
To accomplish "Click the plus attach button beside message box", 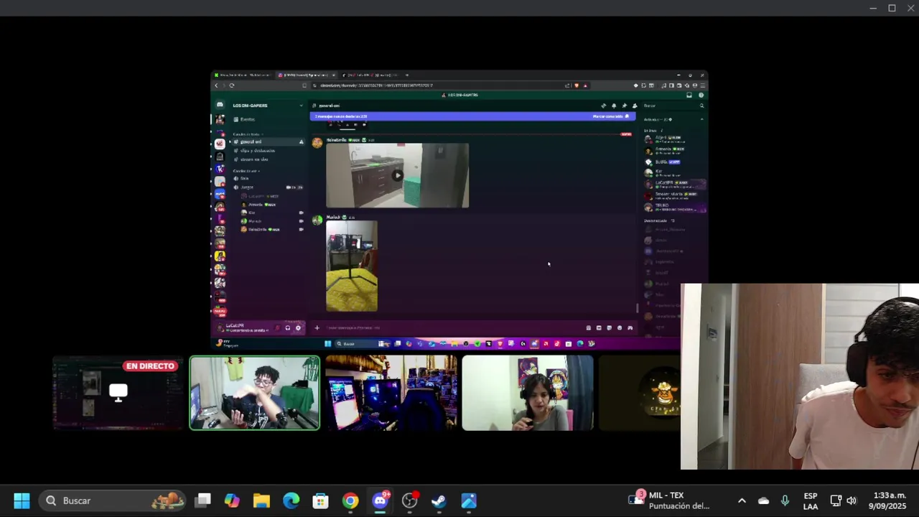I will pyautogui.click(x=317, y=328).
